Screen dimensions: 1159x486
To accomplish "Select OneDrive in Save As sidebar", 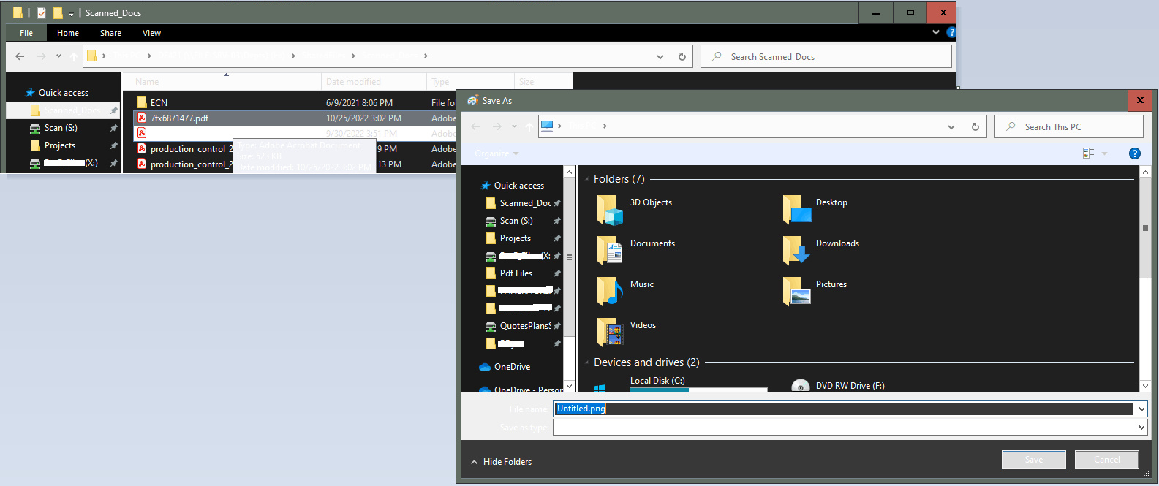I will click(511, 367).
